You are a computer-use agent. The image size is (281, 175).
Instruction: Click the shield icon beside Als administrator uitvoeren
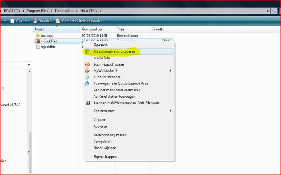[87, 51]
